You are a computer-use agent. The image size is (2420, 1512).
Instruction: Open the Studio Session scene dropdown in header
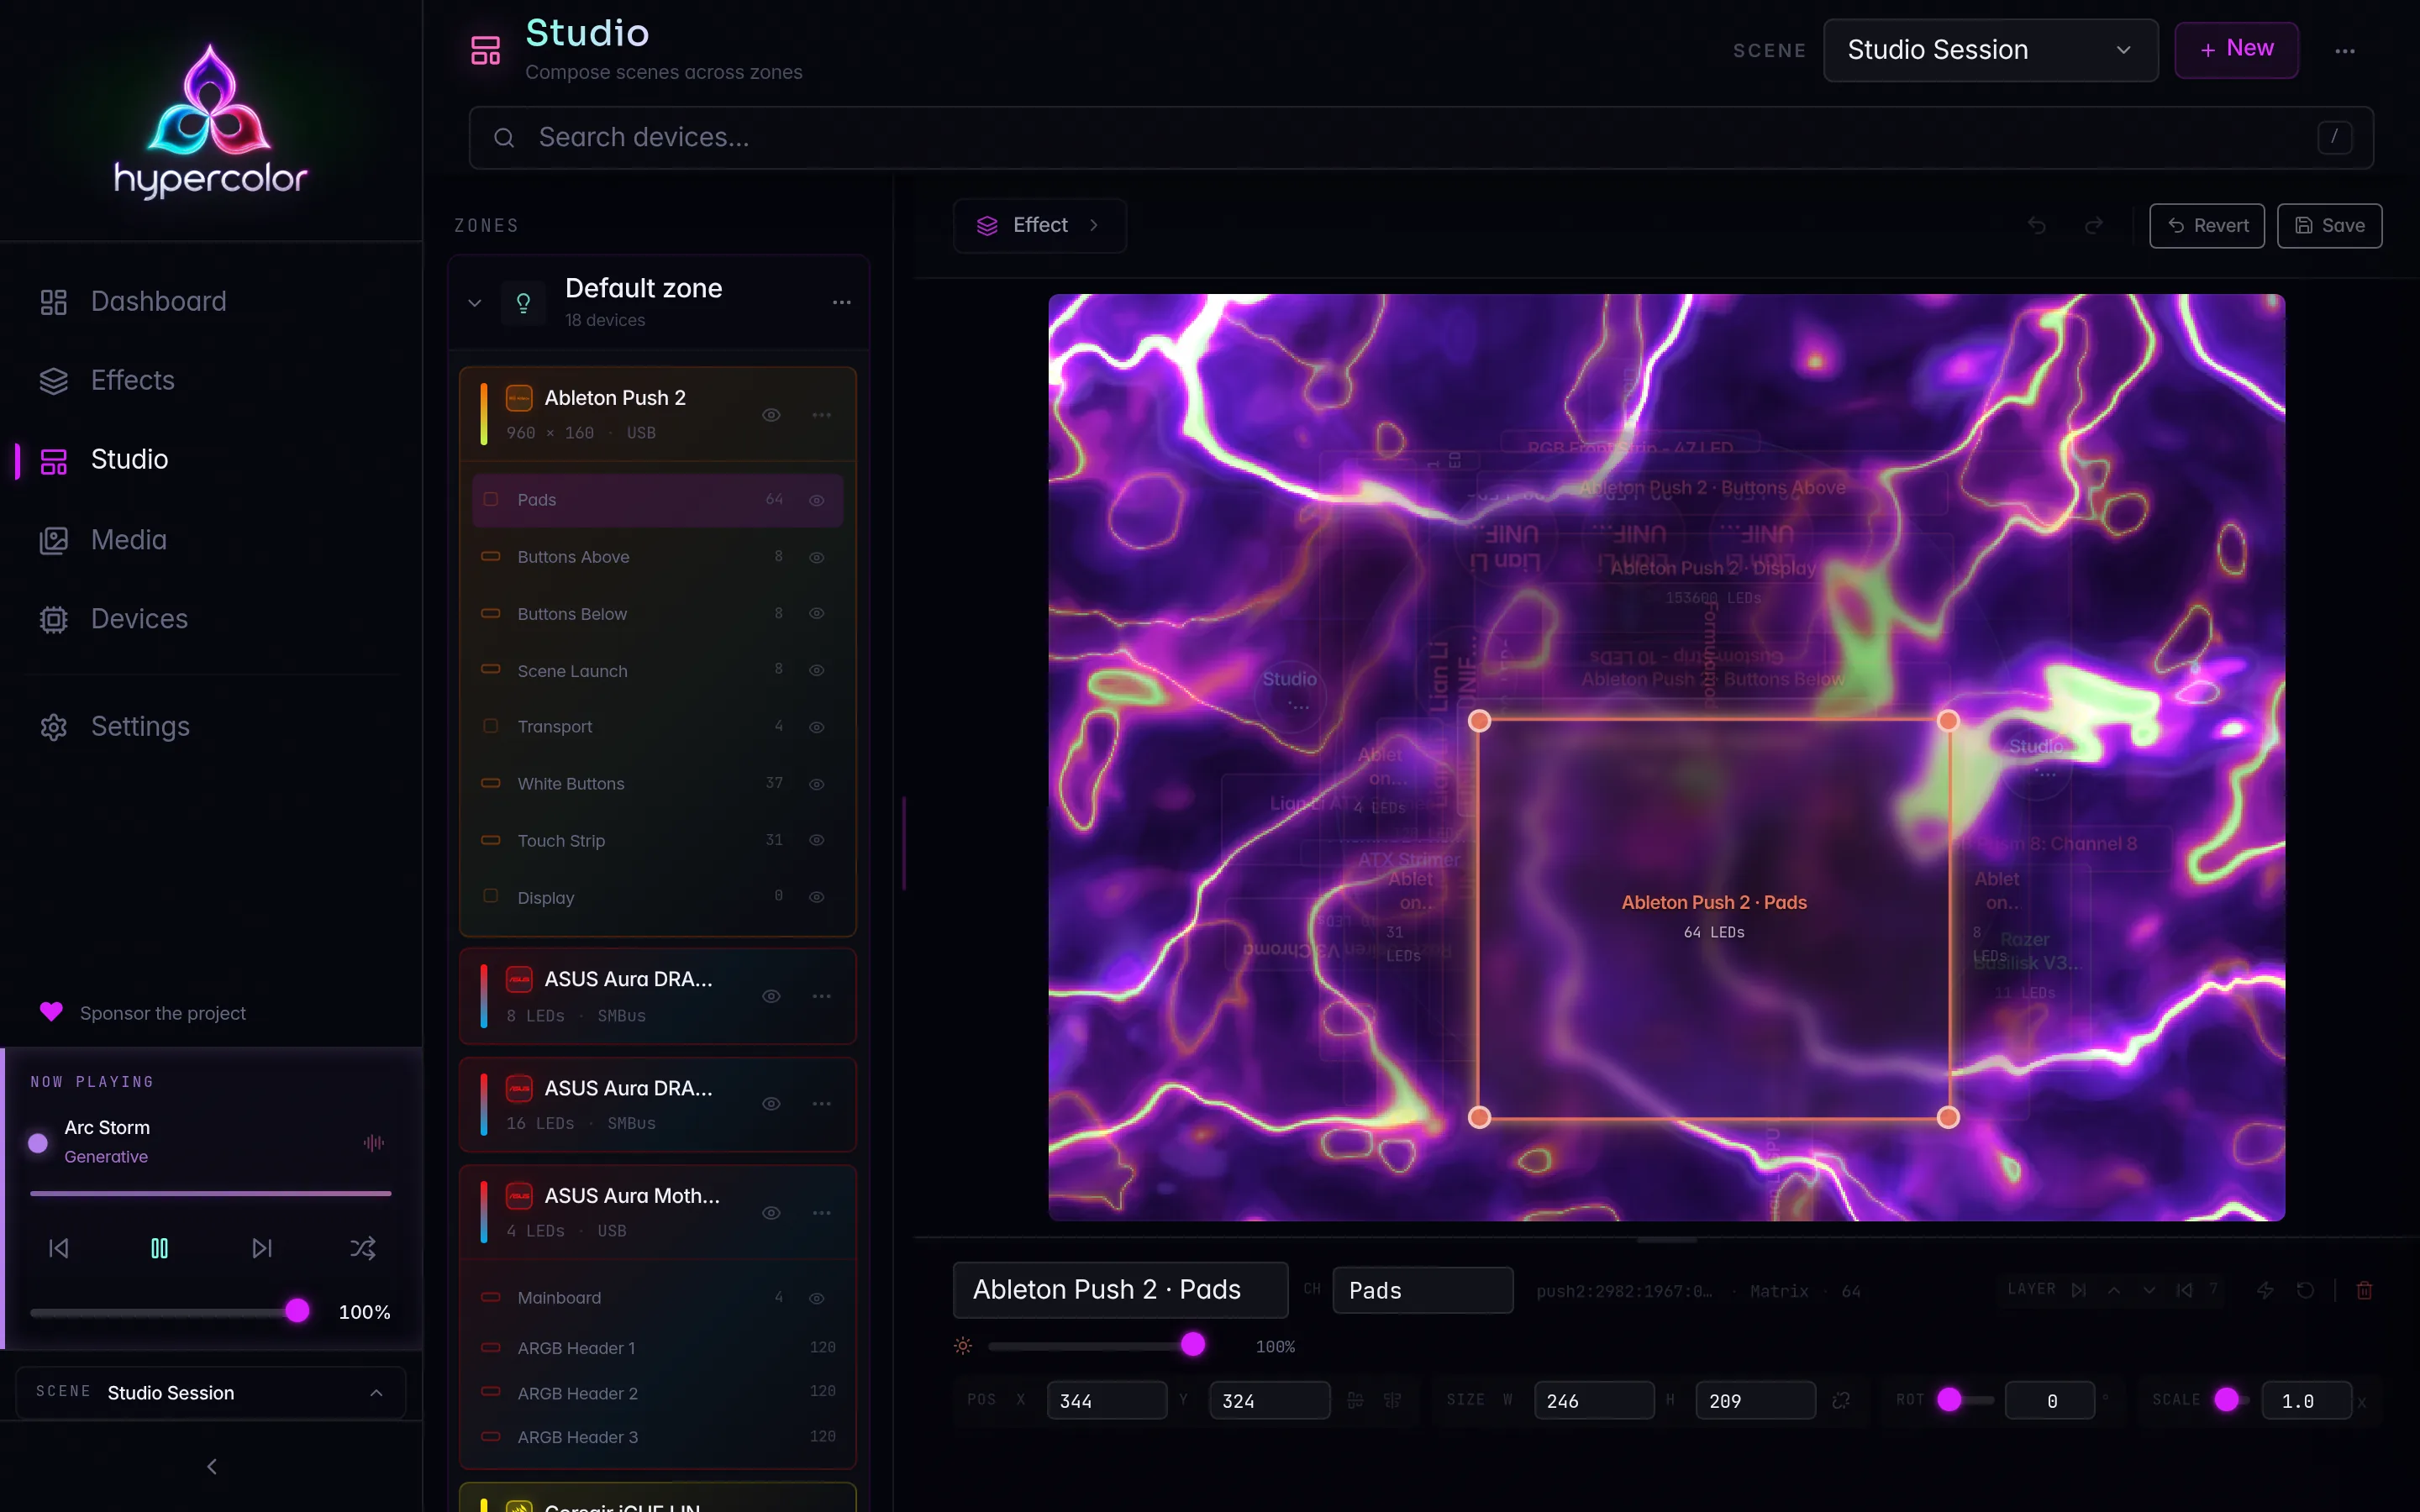click(x=1990, y=50)
